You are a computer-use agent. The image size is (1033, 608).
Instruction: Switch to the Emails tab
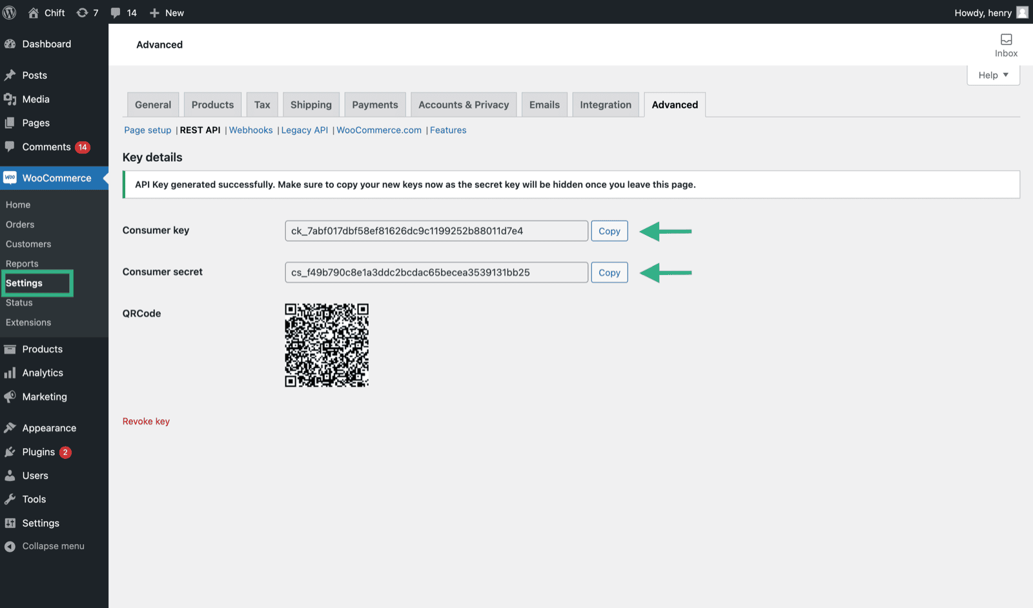click(x=544, y=105)
